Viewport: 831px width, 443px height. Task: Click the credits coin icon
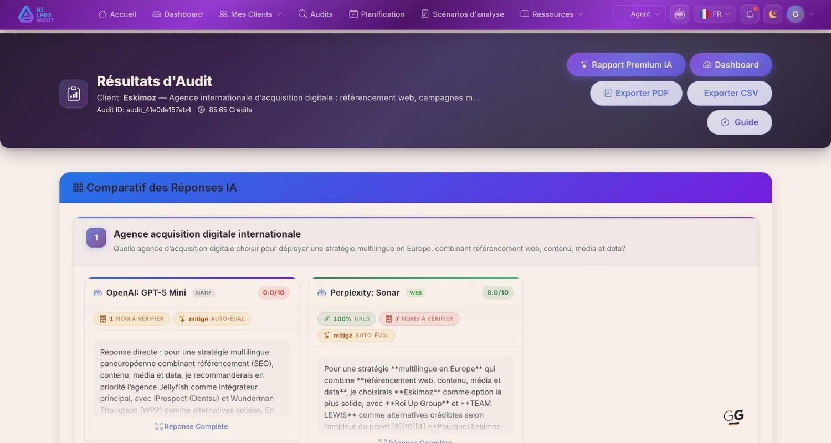pyautogui.click(x=201, y=110)
